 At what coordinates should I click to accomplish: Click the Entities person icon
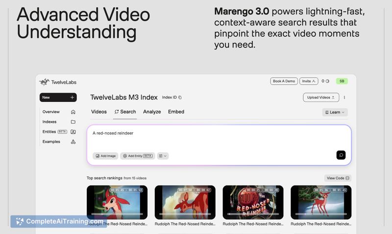pos(73,132)
